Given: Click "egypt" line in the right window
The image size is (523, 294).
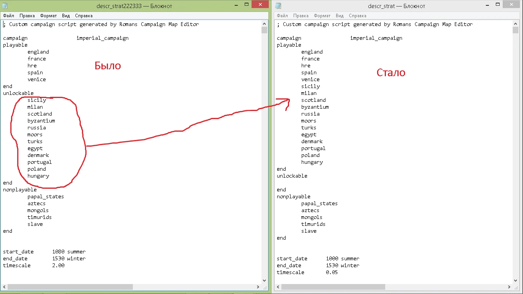Looking at the screenshot, I should pyautogui.click(x=309, y=134).
